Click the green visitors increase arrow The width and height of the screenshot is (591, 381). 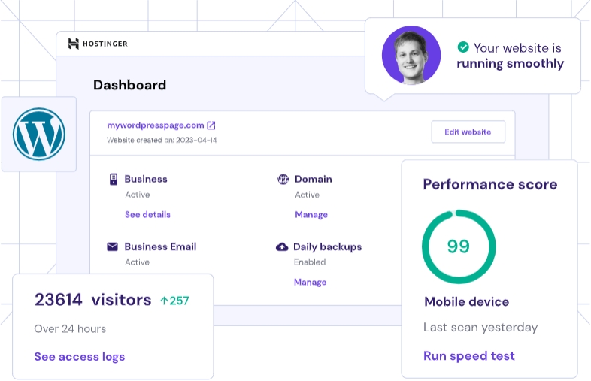click(163, 301)
